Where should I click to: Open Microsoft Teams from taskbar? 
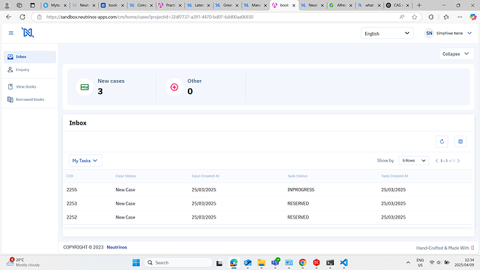click(275, 262)
